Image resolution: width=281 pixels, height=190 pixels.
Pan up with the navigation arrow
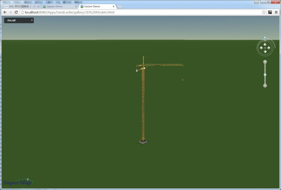[x=265, y=44]
